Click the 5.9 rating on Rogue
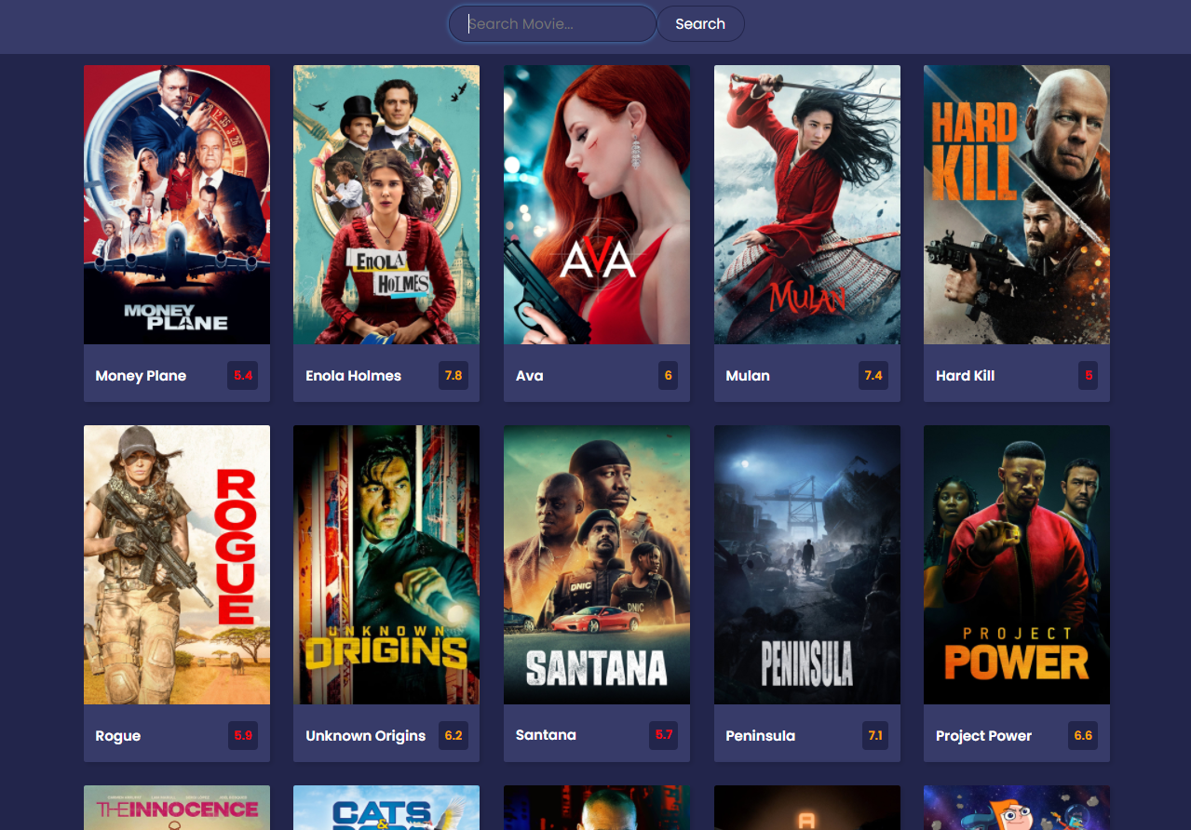 pos(243,736)
